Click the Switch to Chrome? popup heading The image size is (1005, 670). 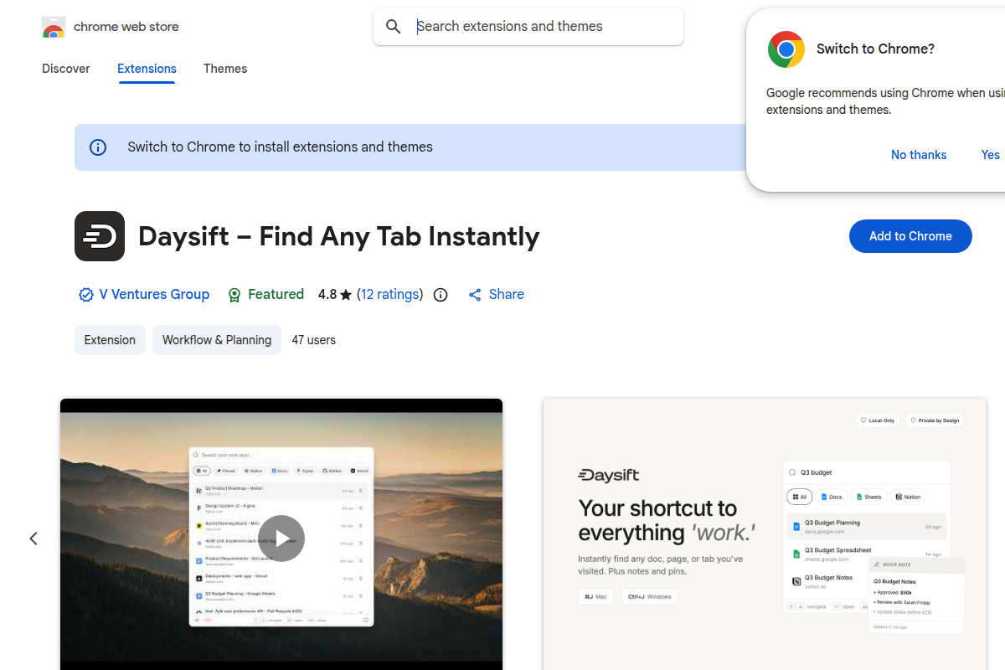pyautogui.click(x=875, y=49)
